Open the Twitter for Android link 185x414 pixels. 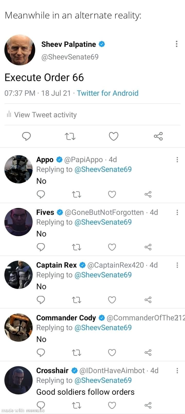coord(108,93)
